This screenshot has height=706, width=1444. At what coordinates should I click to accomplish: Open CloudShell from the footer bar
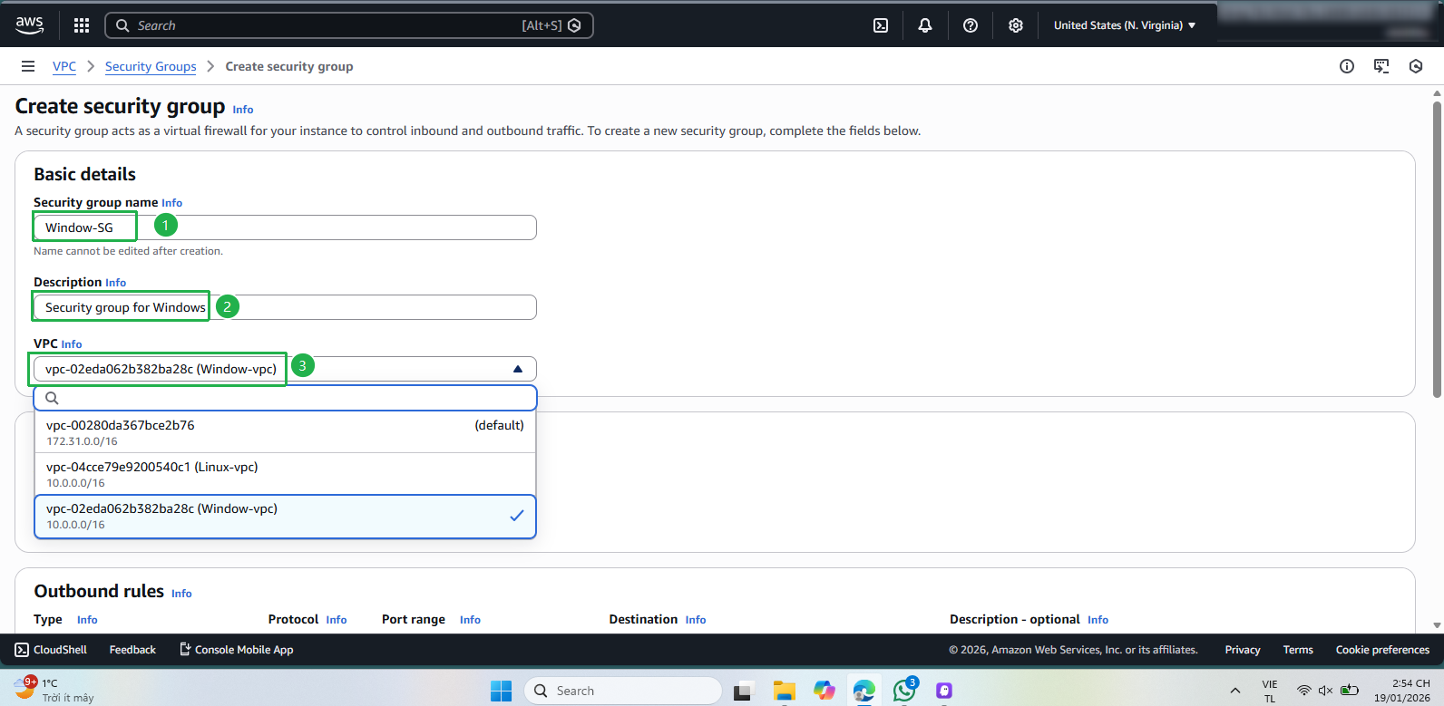51,650
